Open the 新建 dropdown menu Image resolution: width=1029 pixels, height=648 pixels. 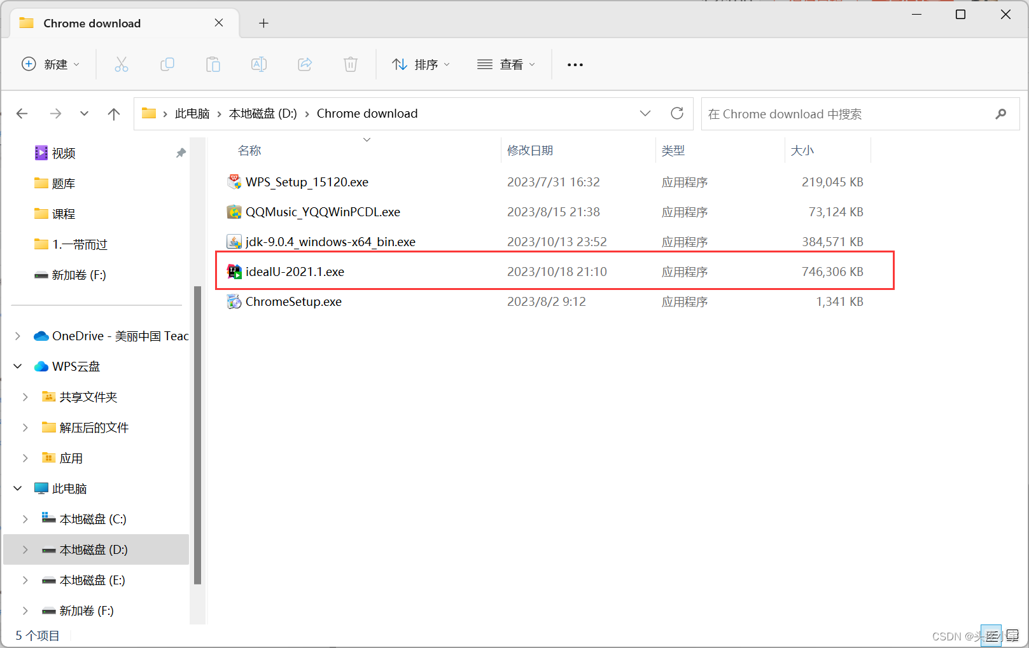click(x=50, y=64)
